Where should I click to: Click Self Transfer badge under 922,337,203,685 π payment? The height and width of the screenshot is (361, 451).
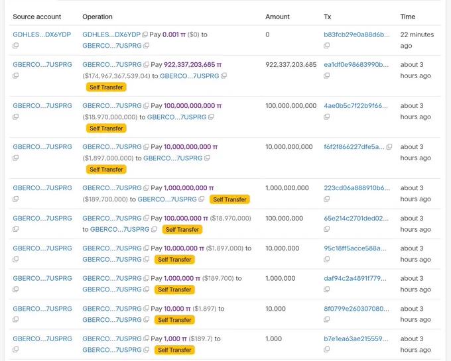pyautogui.click(x=106, y=87)
